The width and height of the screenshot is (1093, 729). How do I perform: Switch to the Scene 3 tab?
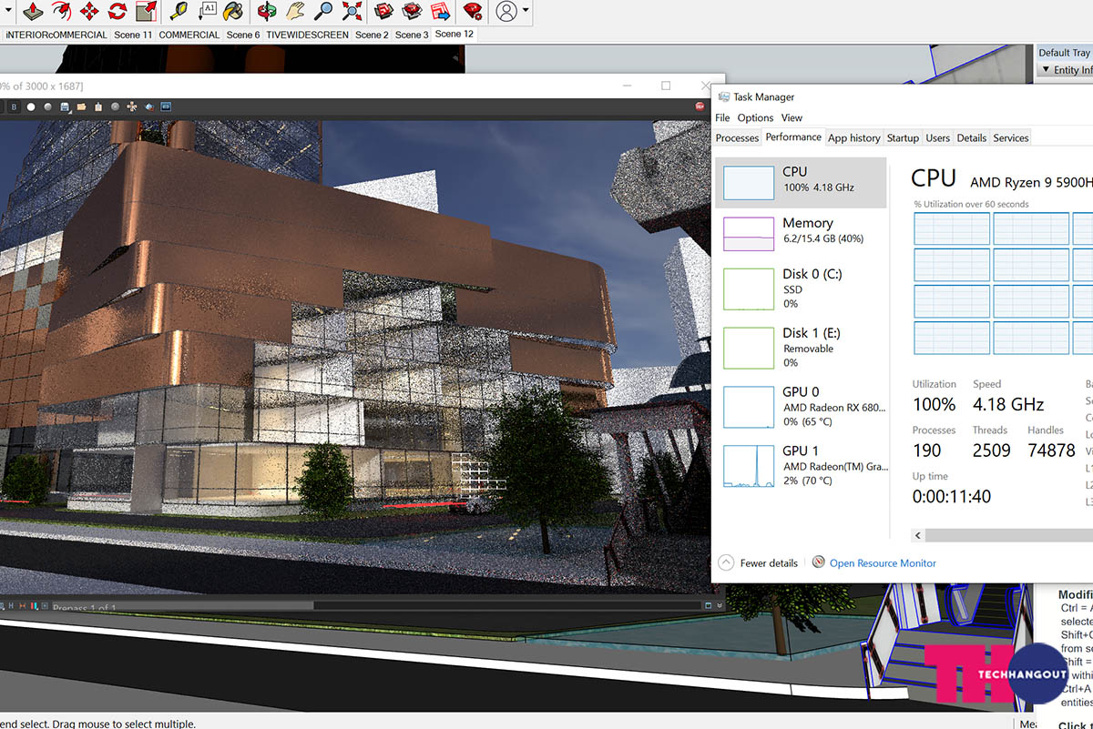412,35
